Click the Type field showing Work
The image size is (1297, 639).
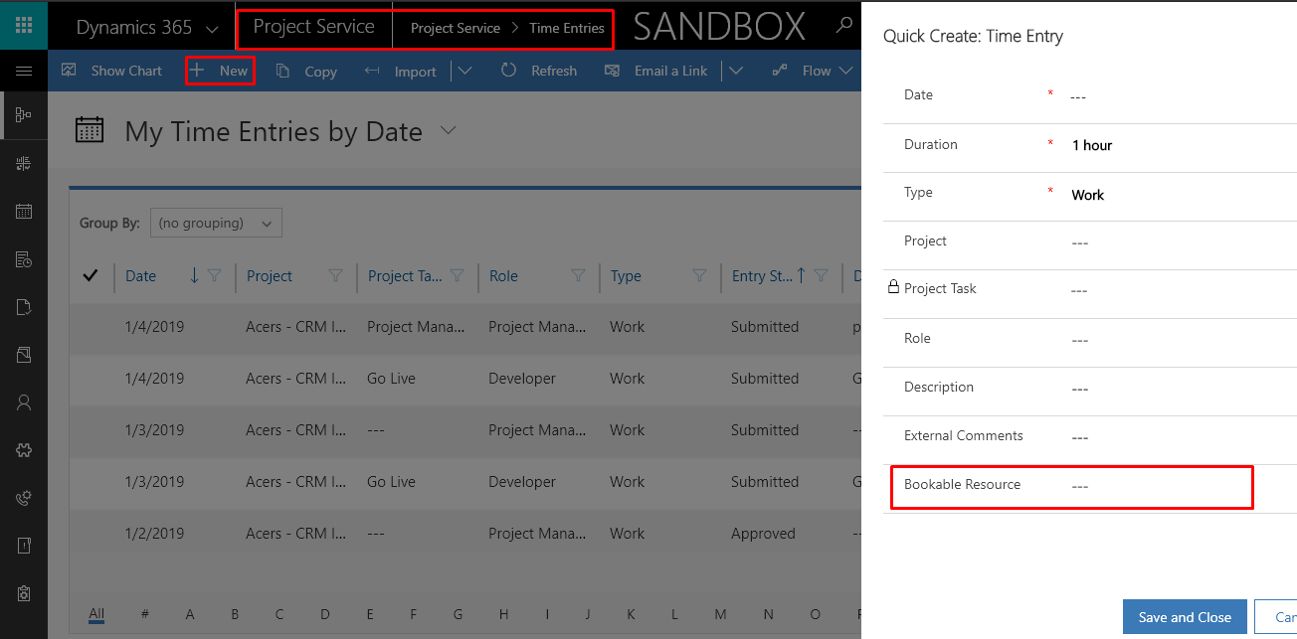pos(1090,195)
